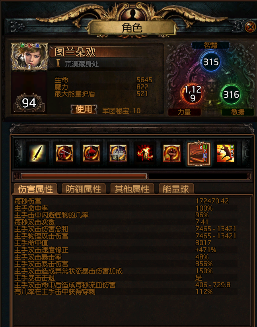Click the character portrait image
This screenshot has height=327, width=257.
[29, 57]
